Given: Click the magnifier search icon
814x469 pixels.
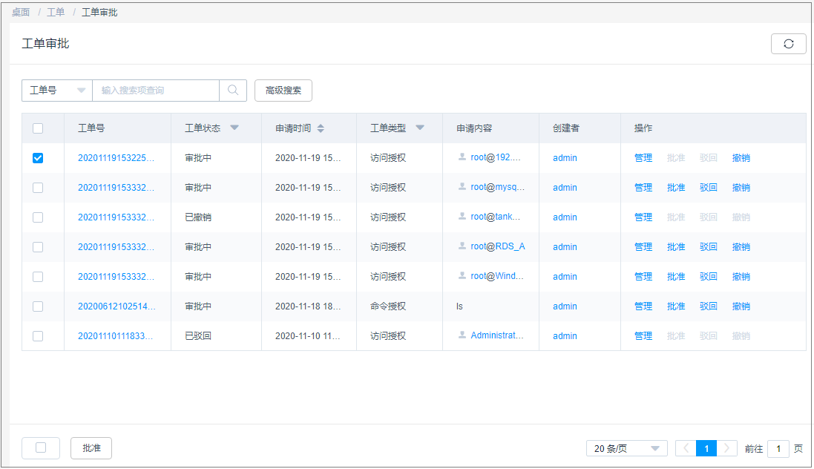Looking at the screenshot, I should tap(233, 91).
